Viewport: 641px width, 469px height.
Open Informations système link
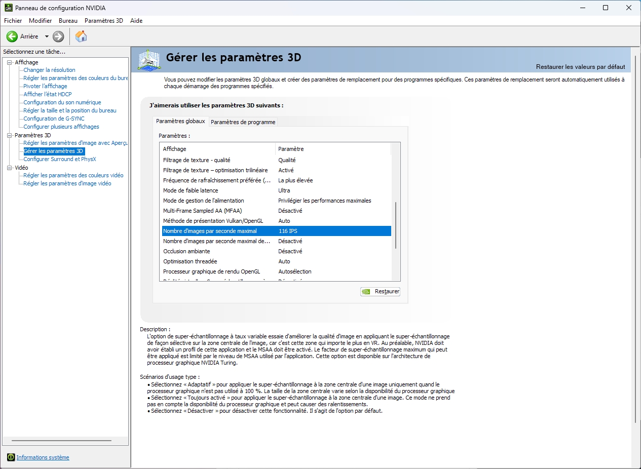43,457
